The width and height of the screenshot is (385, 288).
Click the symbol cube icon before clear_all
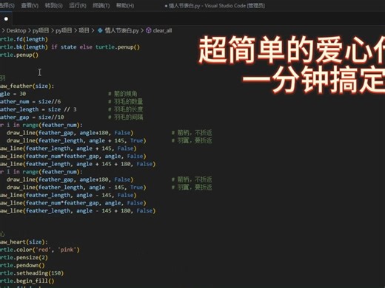click(149, 30)
